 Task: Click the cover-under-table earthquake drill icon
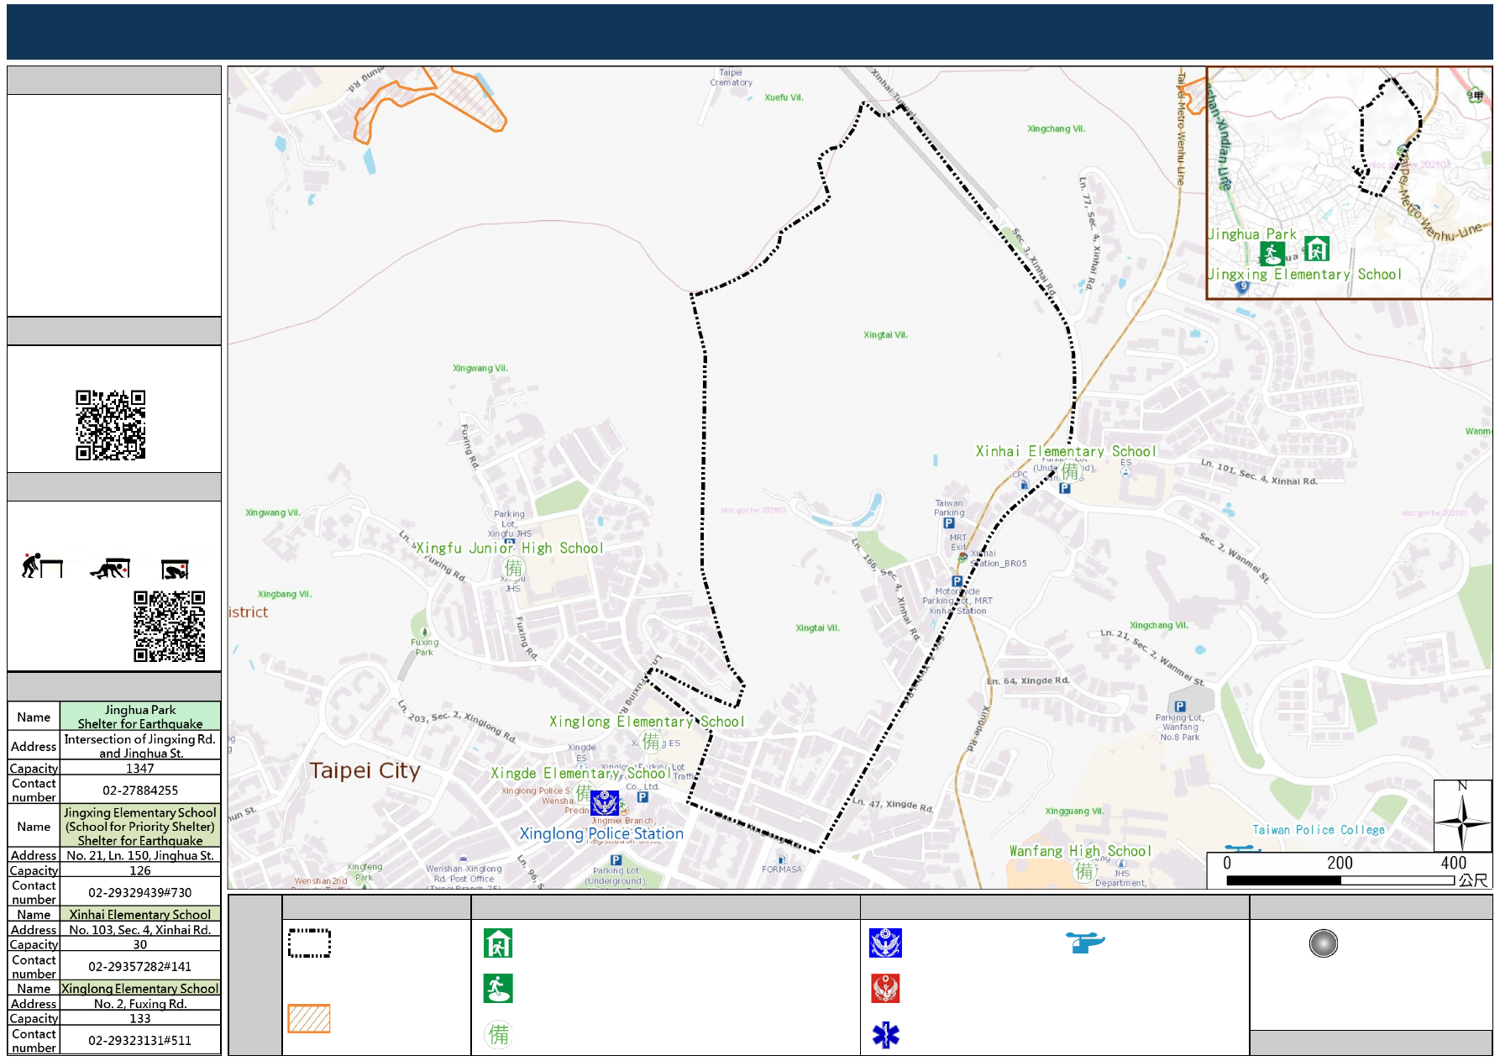(110, 569)
